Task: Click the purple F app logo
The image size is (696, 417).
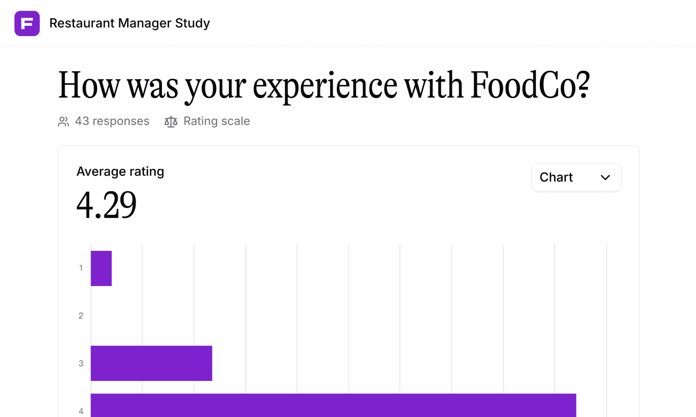Action: point(27,23)
